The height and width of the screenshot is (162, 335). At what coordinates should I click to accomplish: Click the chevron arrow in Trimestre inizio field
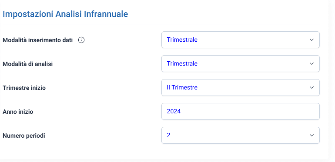click(312, 88)
